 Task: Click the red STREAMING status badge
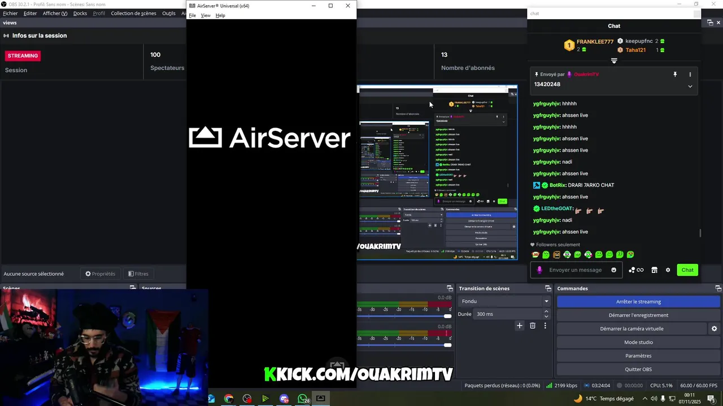23,56
